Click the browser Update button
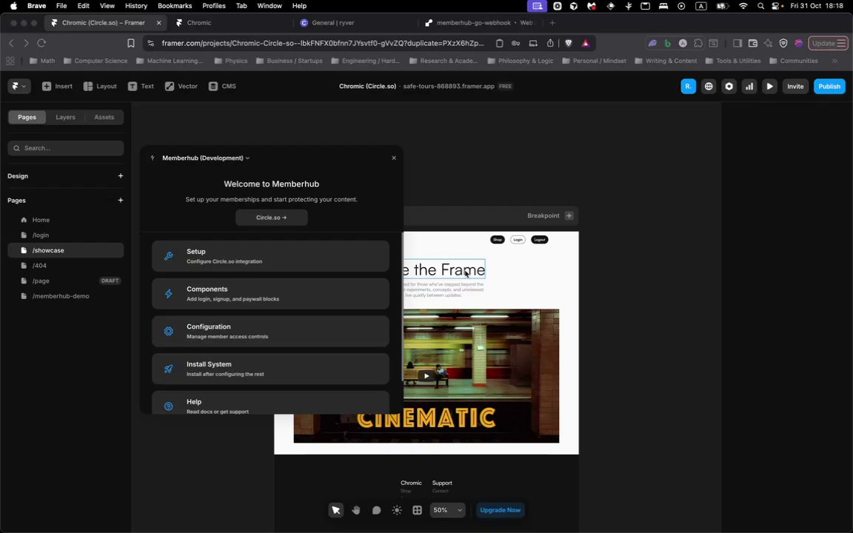 click(x=828, y=43)
